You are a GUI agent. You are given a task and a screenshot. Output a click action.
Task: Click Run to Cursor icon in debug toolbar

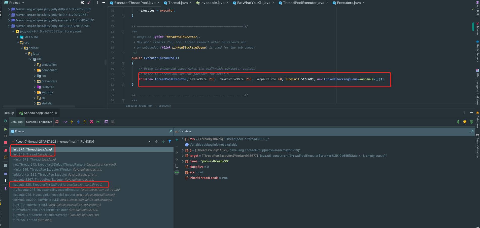point(98,122)
